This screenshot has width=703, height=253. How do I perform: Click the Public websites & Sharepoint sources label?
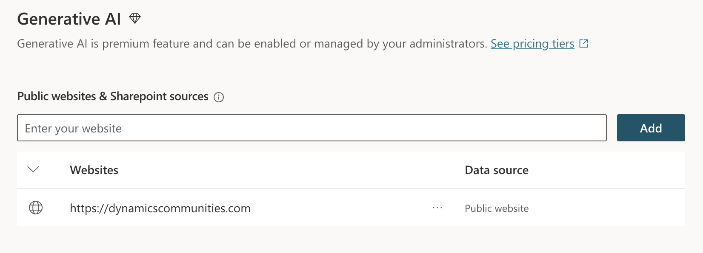point(113,96)
